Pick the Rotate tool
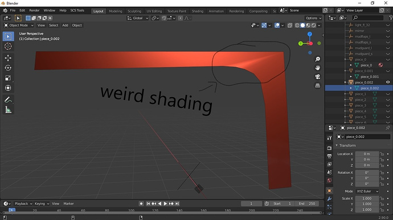This screenshot has height=220, width=393. point(8,68)
